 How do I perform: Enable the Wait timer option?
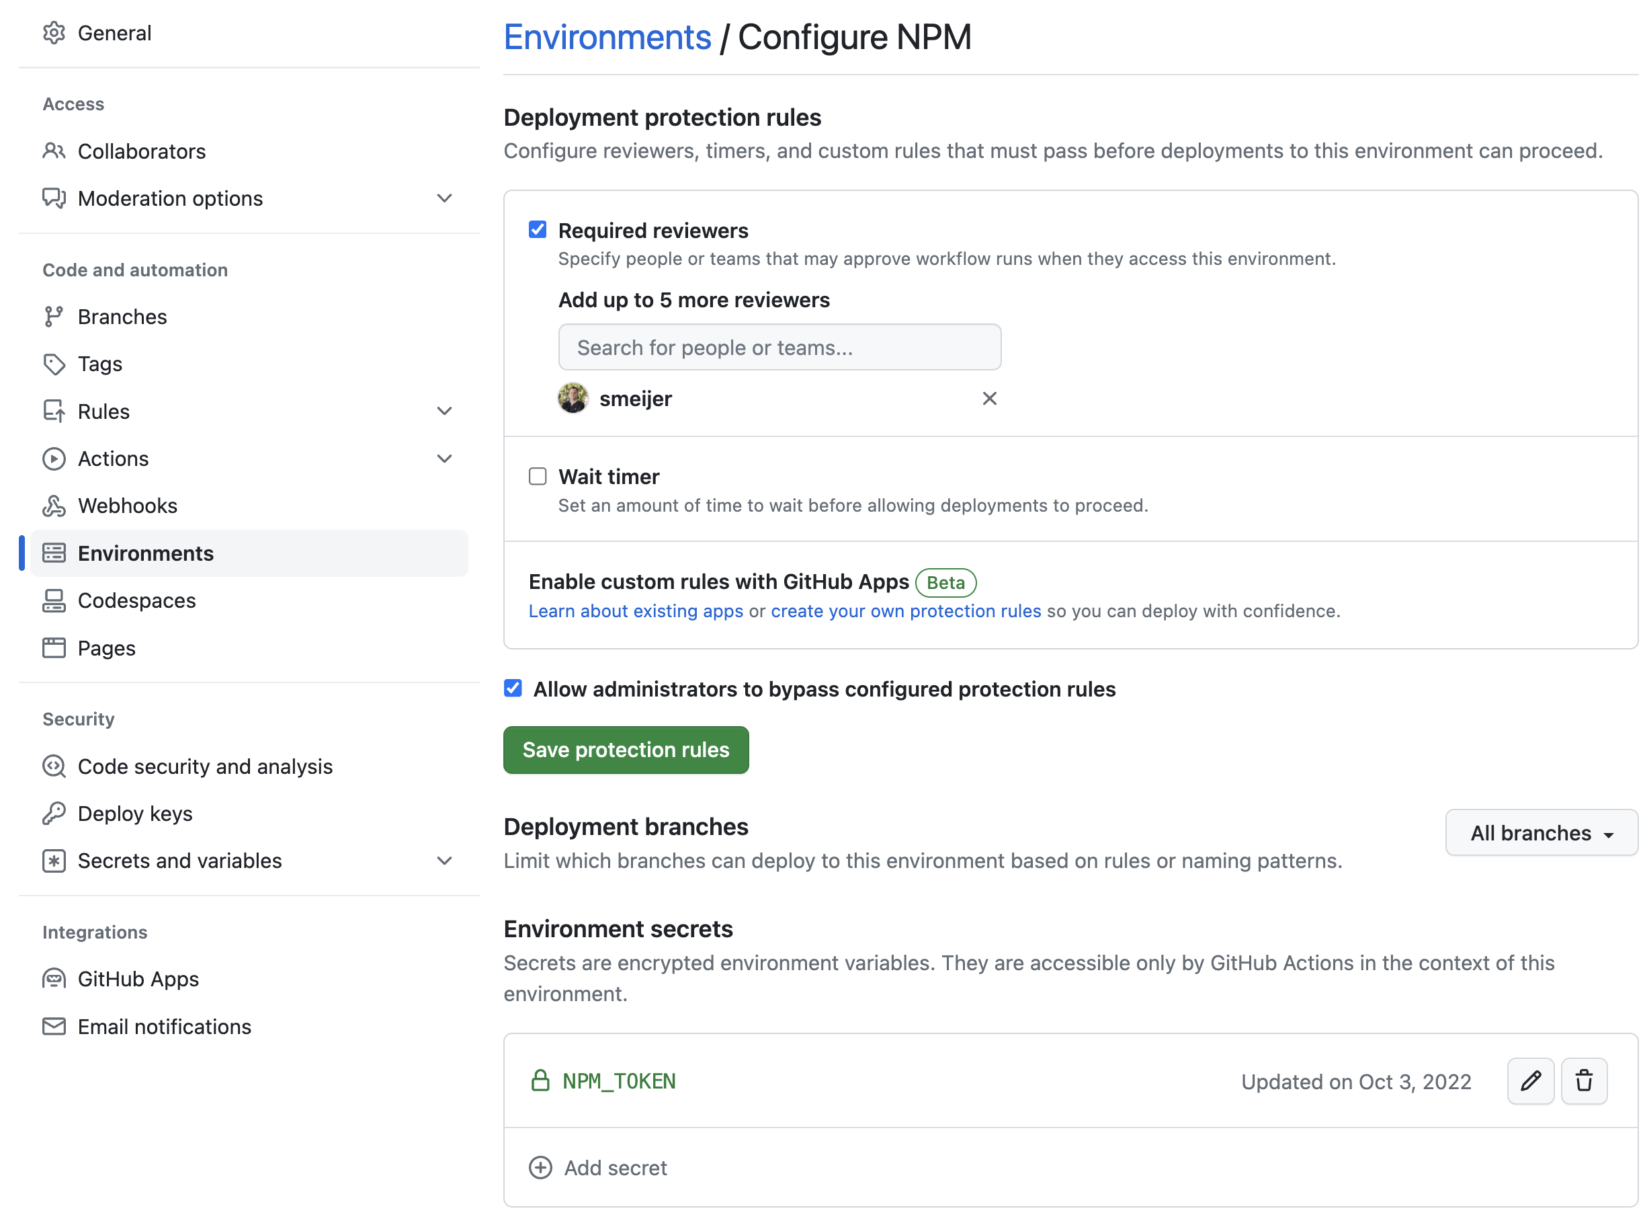[537, 476]
